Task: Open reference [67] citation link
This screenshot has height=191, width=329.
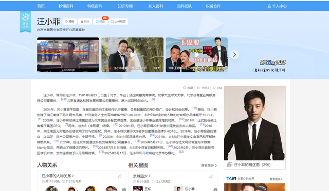Action: pyautogui.click(x=171, y=146)
